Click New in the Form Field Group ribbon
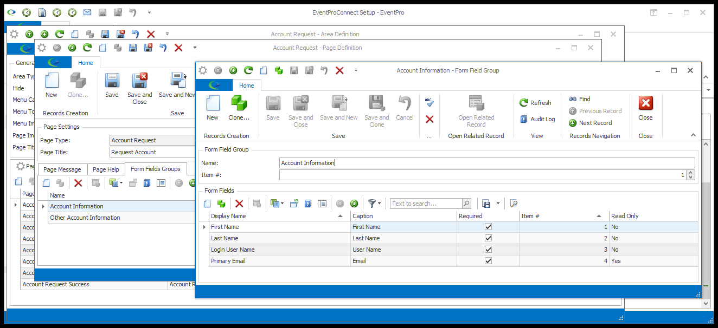The width and height of the screenshot is (718, 328). 213,108
